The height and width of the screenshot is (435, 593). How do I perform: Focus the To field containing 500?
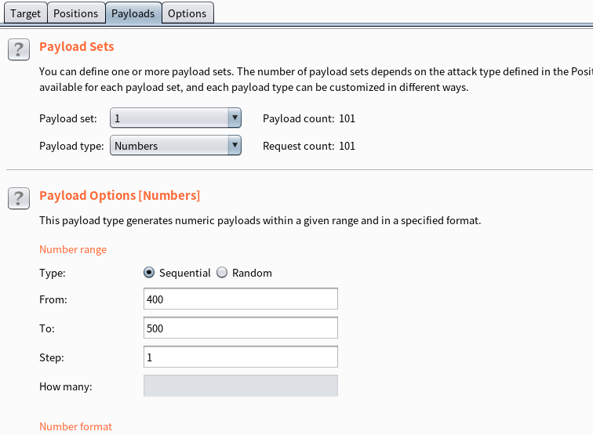241,328
